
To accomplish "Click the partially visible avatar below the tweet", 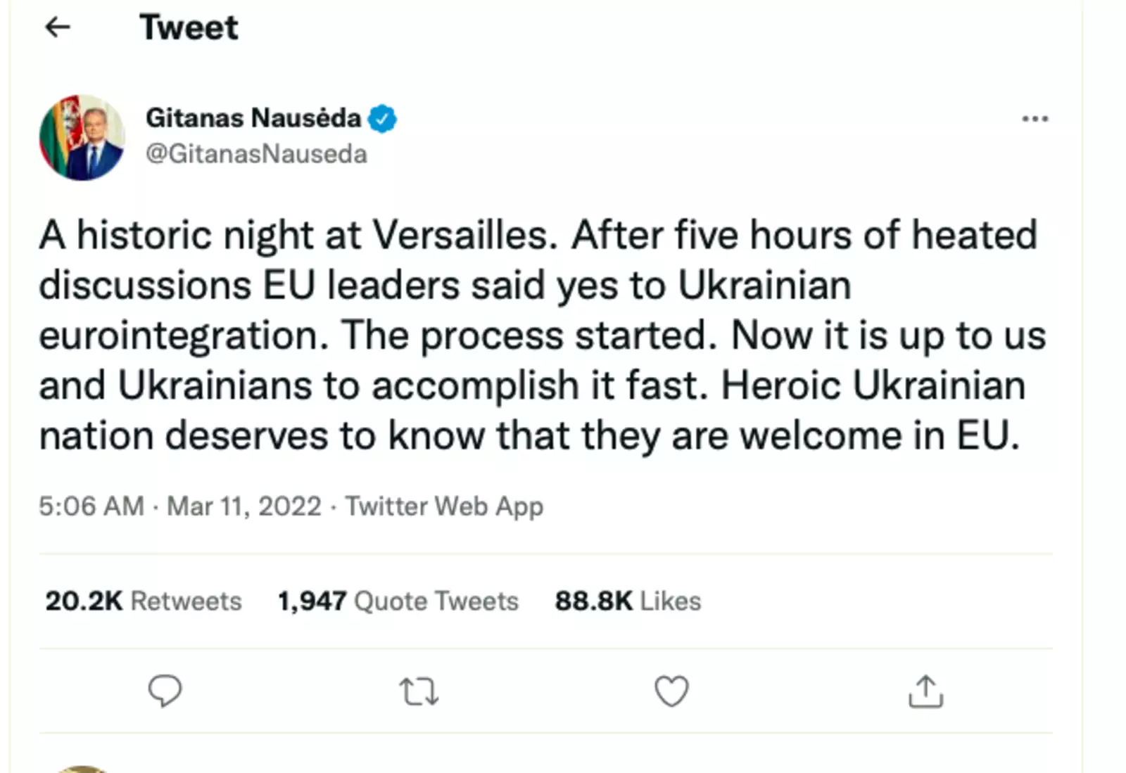I will [x=82, y=769].
